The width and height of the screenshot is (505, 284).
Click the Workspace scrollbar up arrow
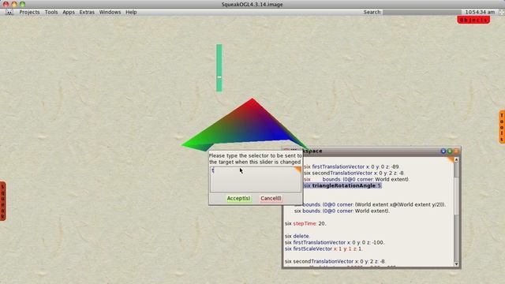(x=456, y=159)
